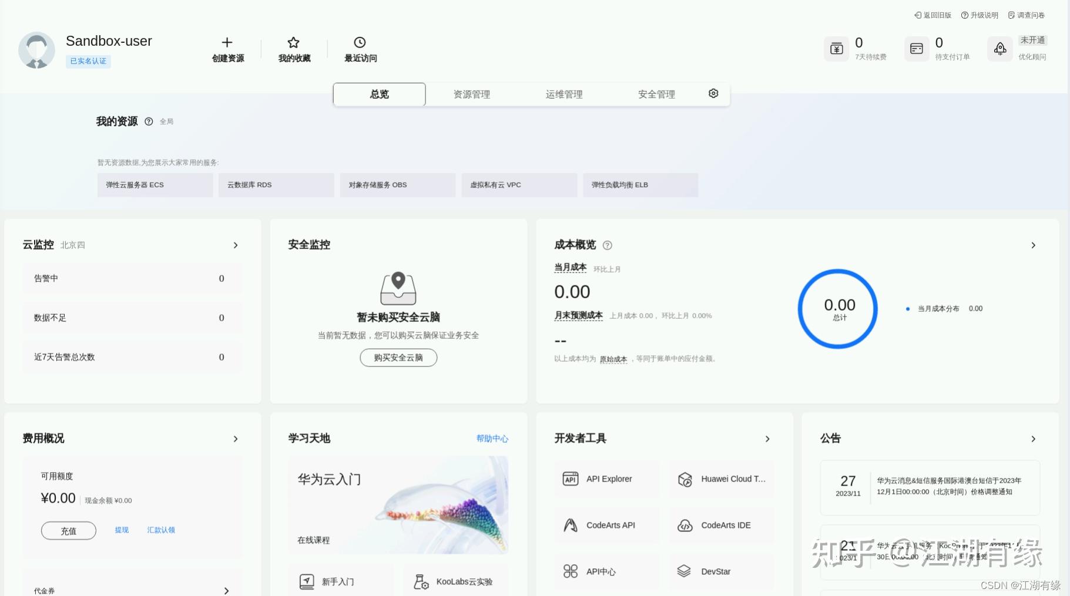
Task: Open DevStar in developer tools
Action: pos(715,571)
